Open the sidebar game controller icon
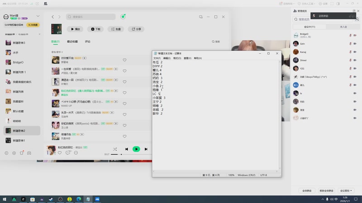Image resolution: width=362 pixels, height=203 pixels. [29, 153]
